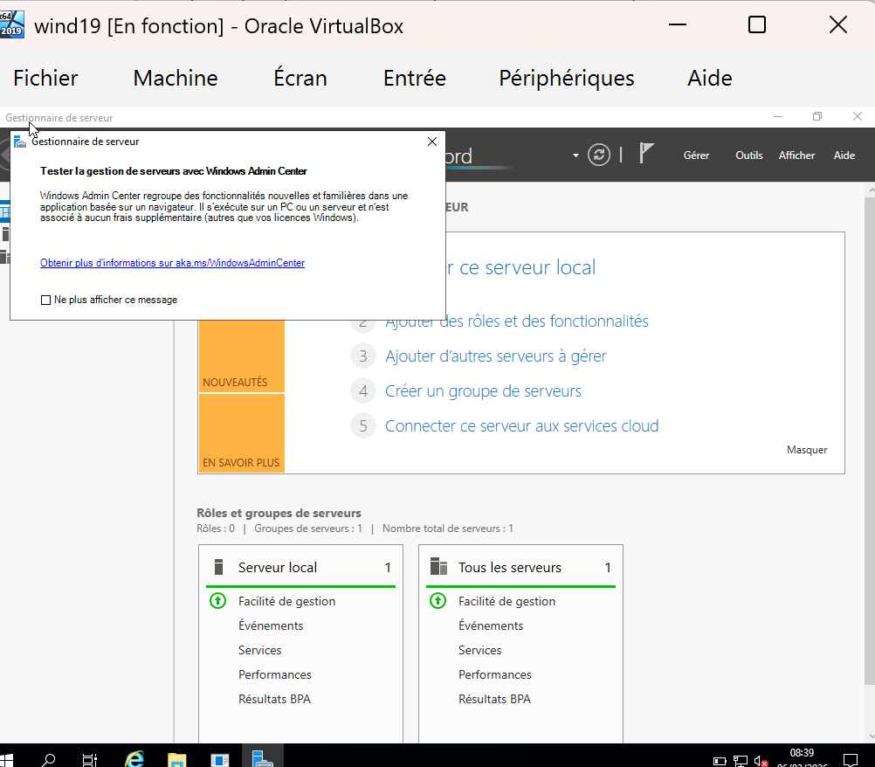This screenshot has height=767, width=875.
Task: Open the Action Center notification icon
Action: click(x=851, y=760)
